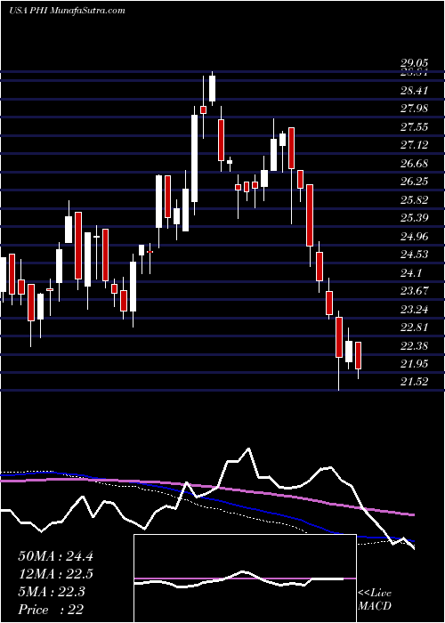Click the 27.98 price level label
This screenshot has width=445, height=623.
click(x=414, y=109)
